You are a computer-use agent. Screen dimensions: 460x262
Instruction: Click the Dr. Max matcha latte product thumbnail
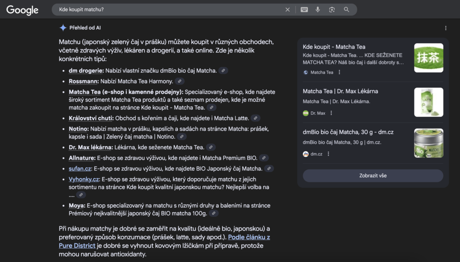(x=429, y=102)
